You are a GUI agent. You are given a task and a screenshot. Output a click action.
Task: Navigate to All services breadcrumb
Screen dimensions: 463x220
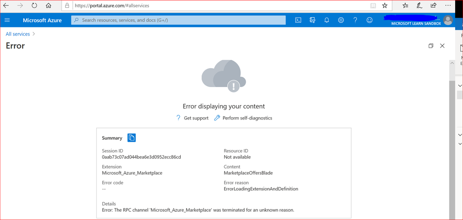(x=18, y=34)
